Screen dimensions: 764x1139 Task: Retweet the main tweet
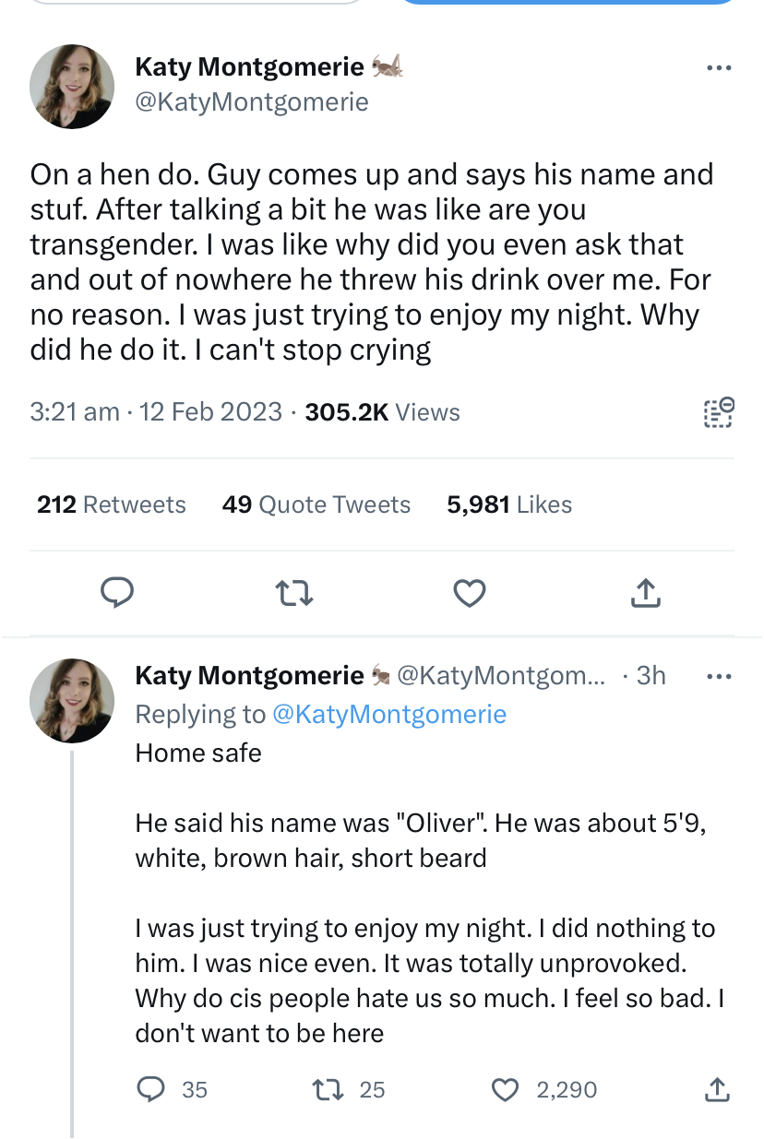tap(294, 595)
